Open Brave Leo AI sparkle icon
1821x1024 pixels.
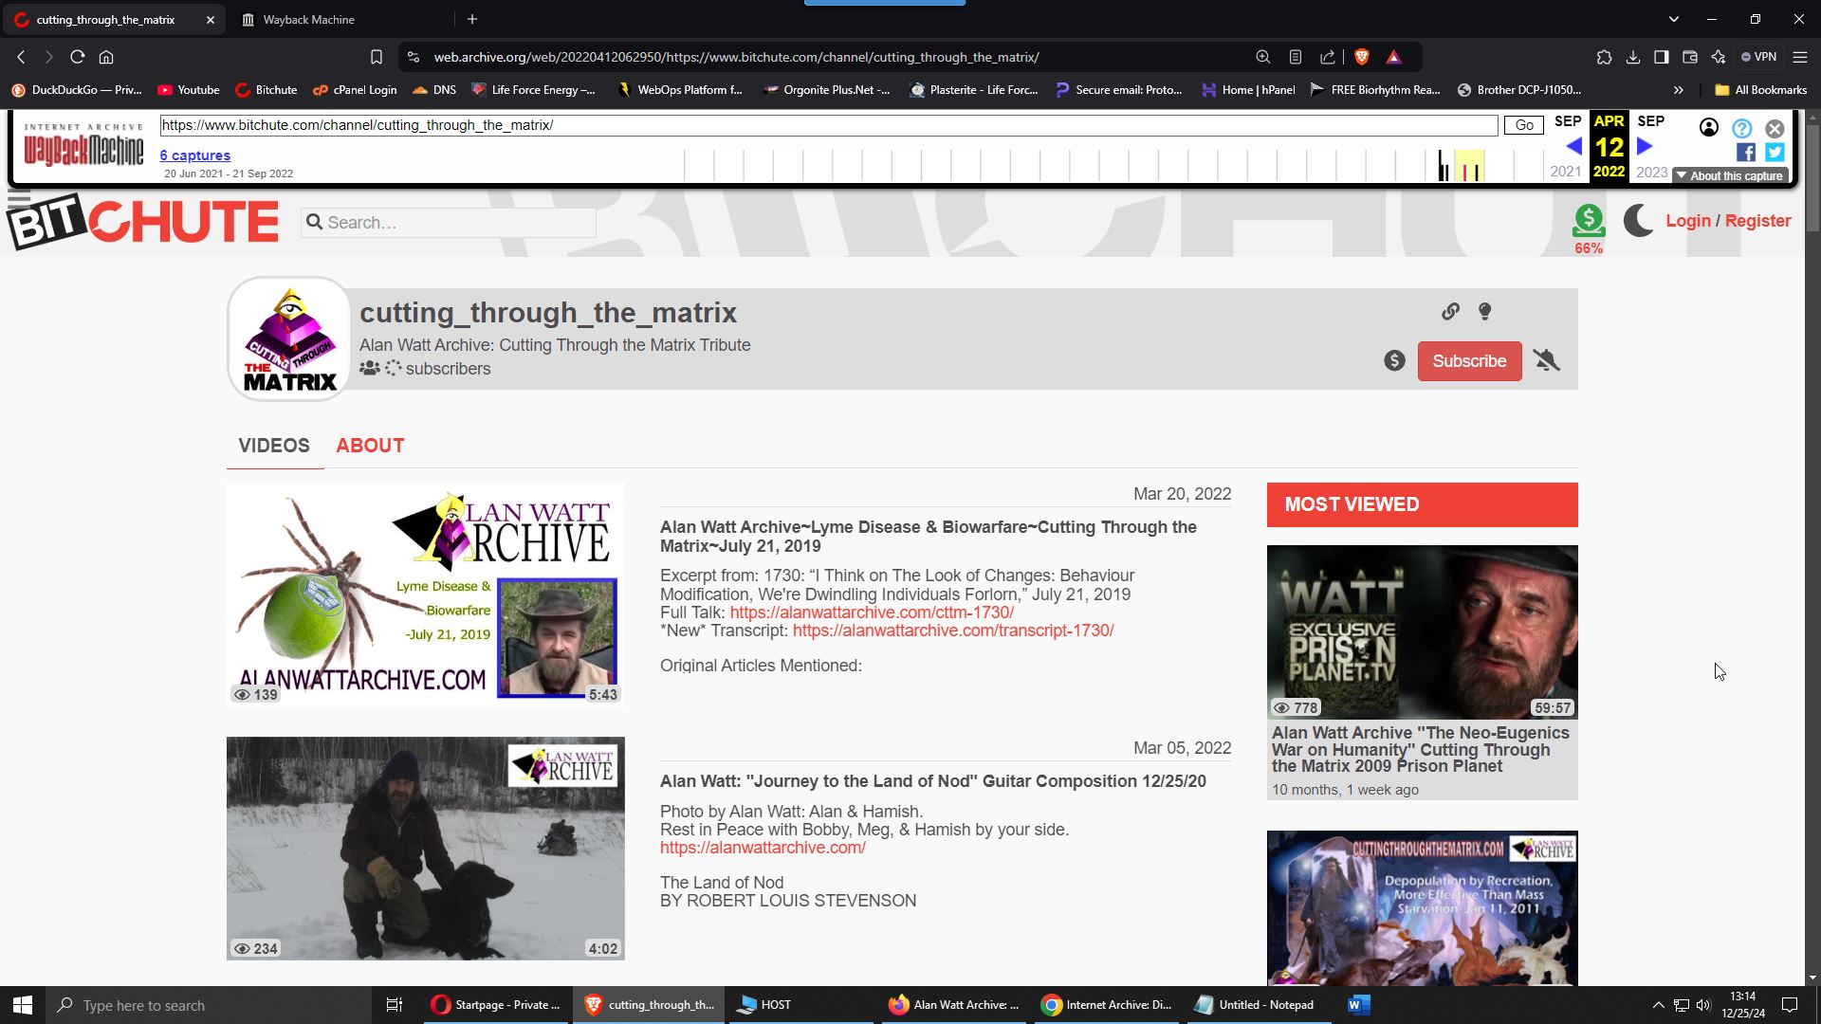[1719, 57]
